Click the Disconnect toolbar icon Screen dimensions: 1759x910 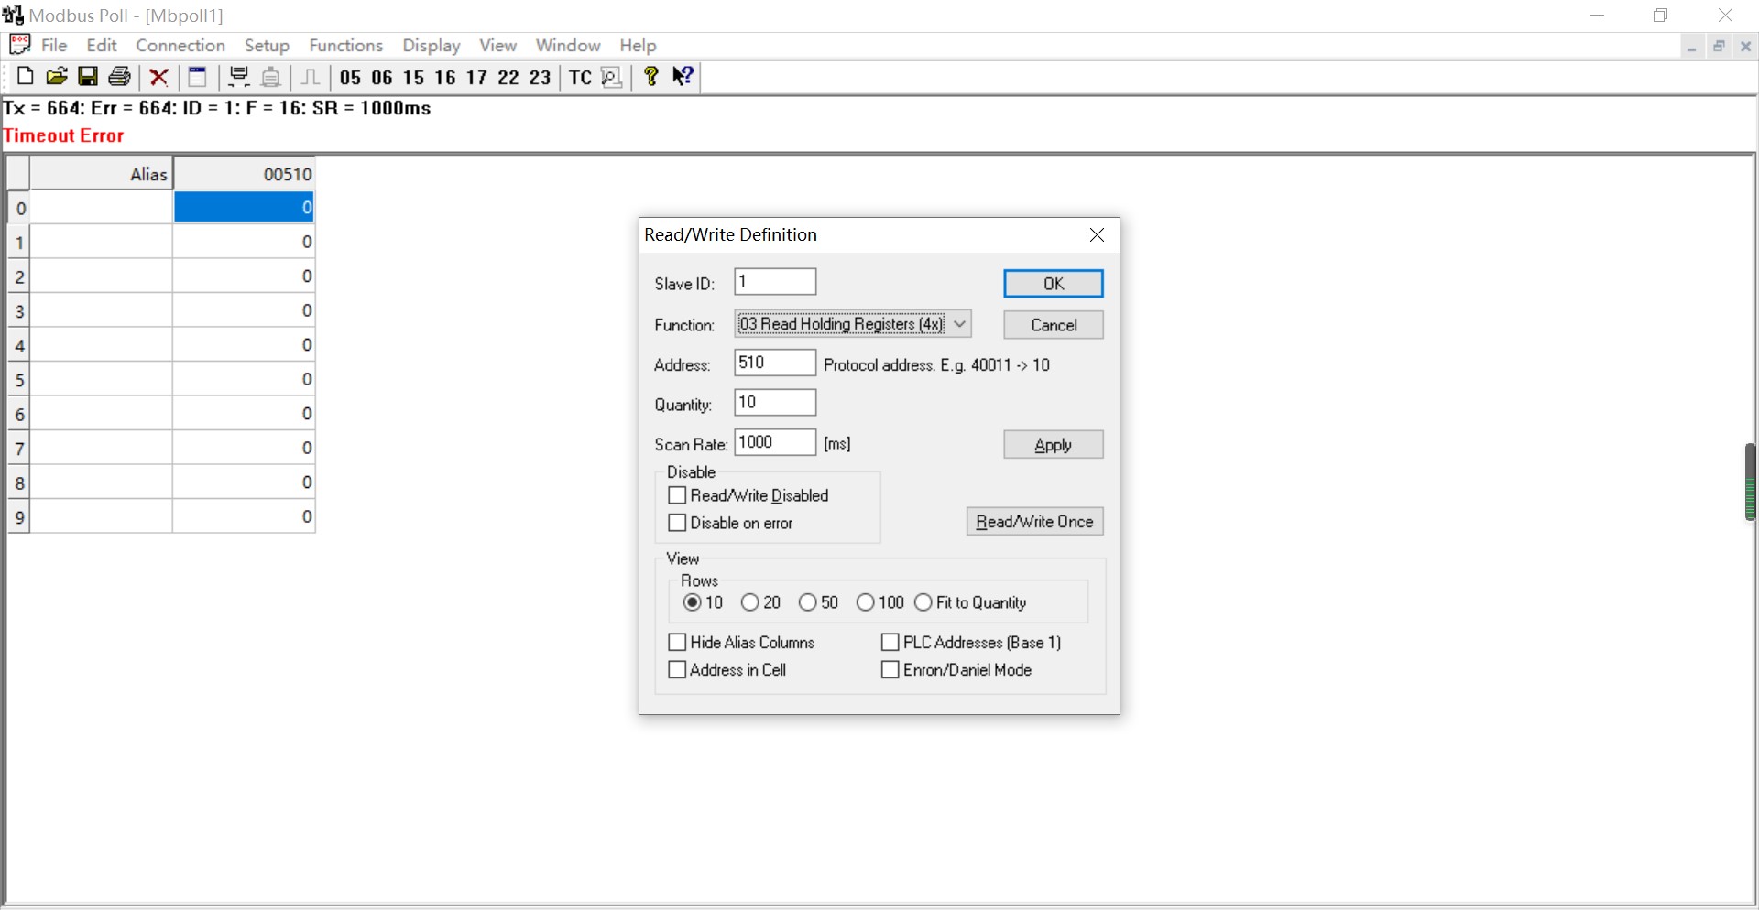270,77
